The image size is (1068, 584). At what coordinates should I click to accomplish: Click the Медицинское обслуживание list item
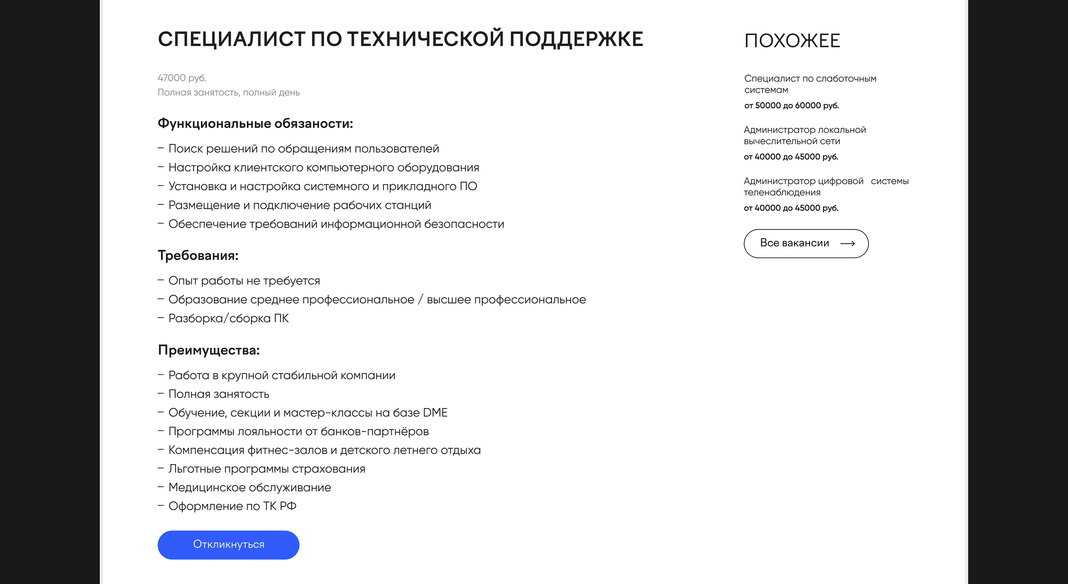[249, 488]
